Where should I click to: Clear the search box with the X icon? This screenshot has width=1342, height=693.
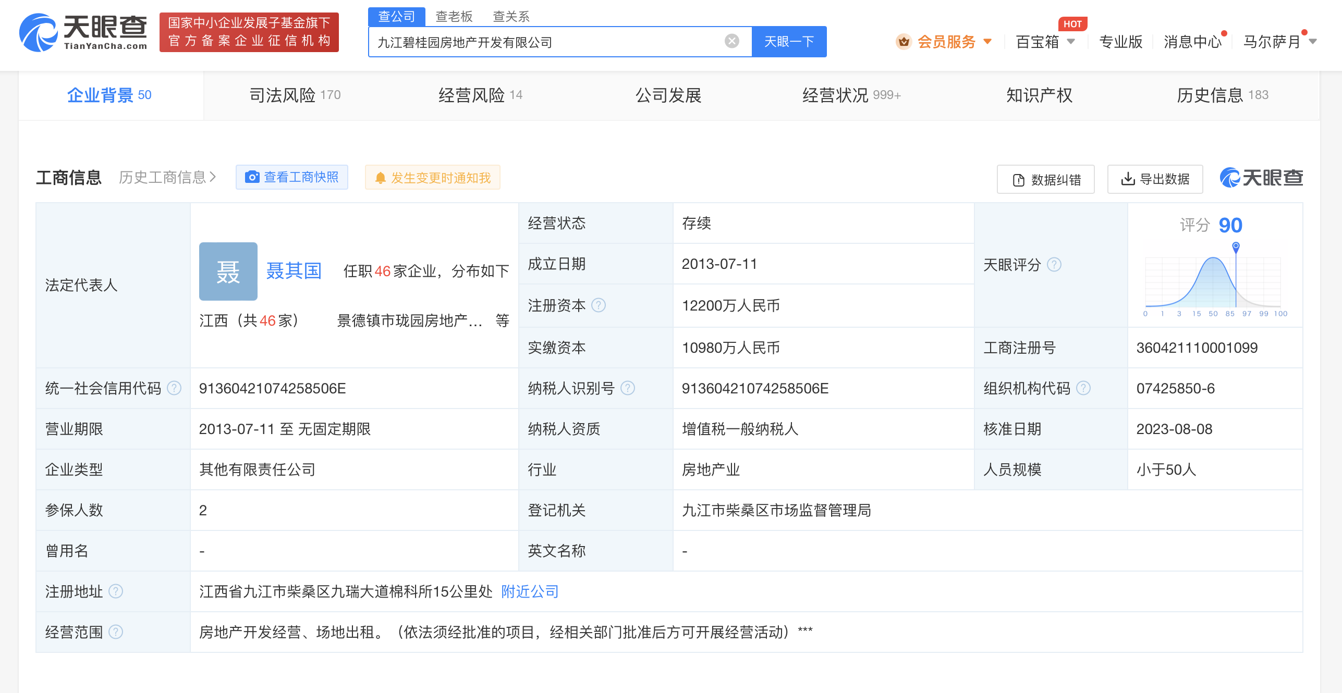coord(731,41)
